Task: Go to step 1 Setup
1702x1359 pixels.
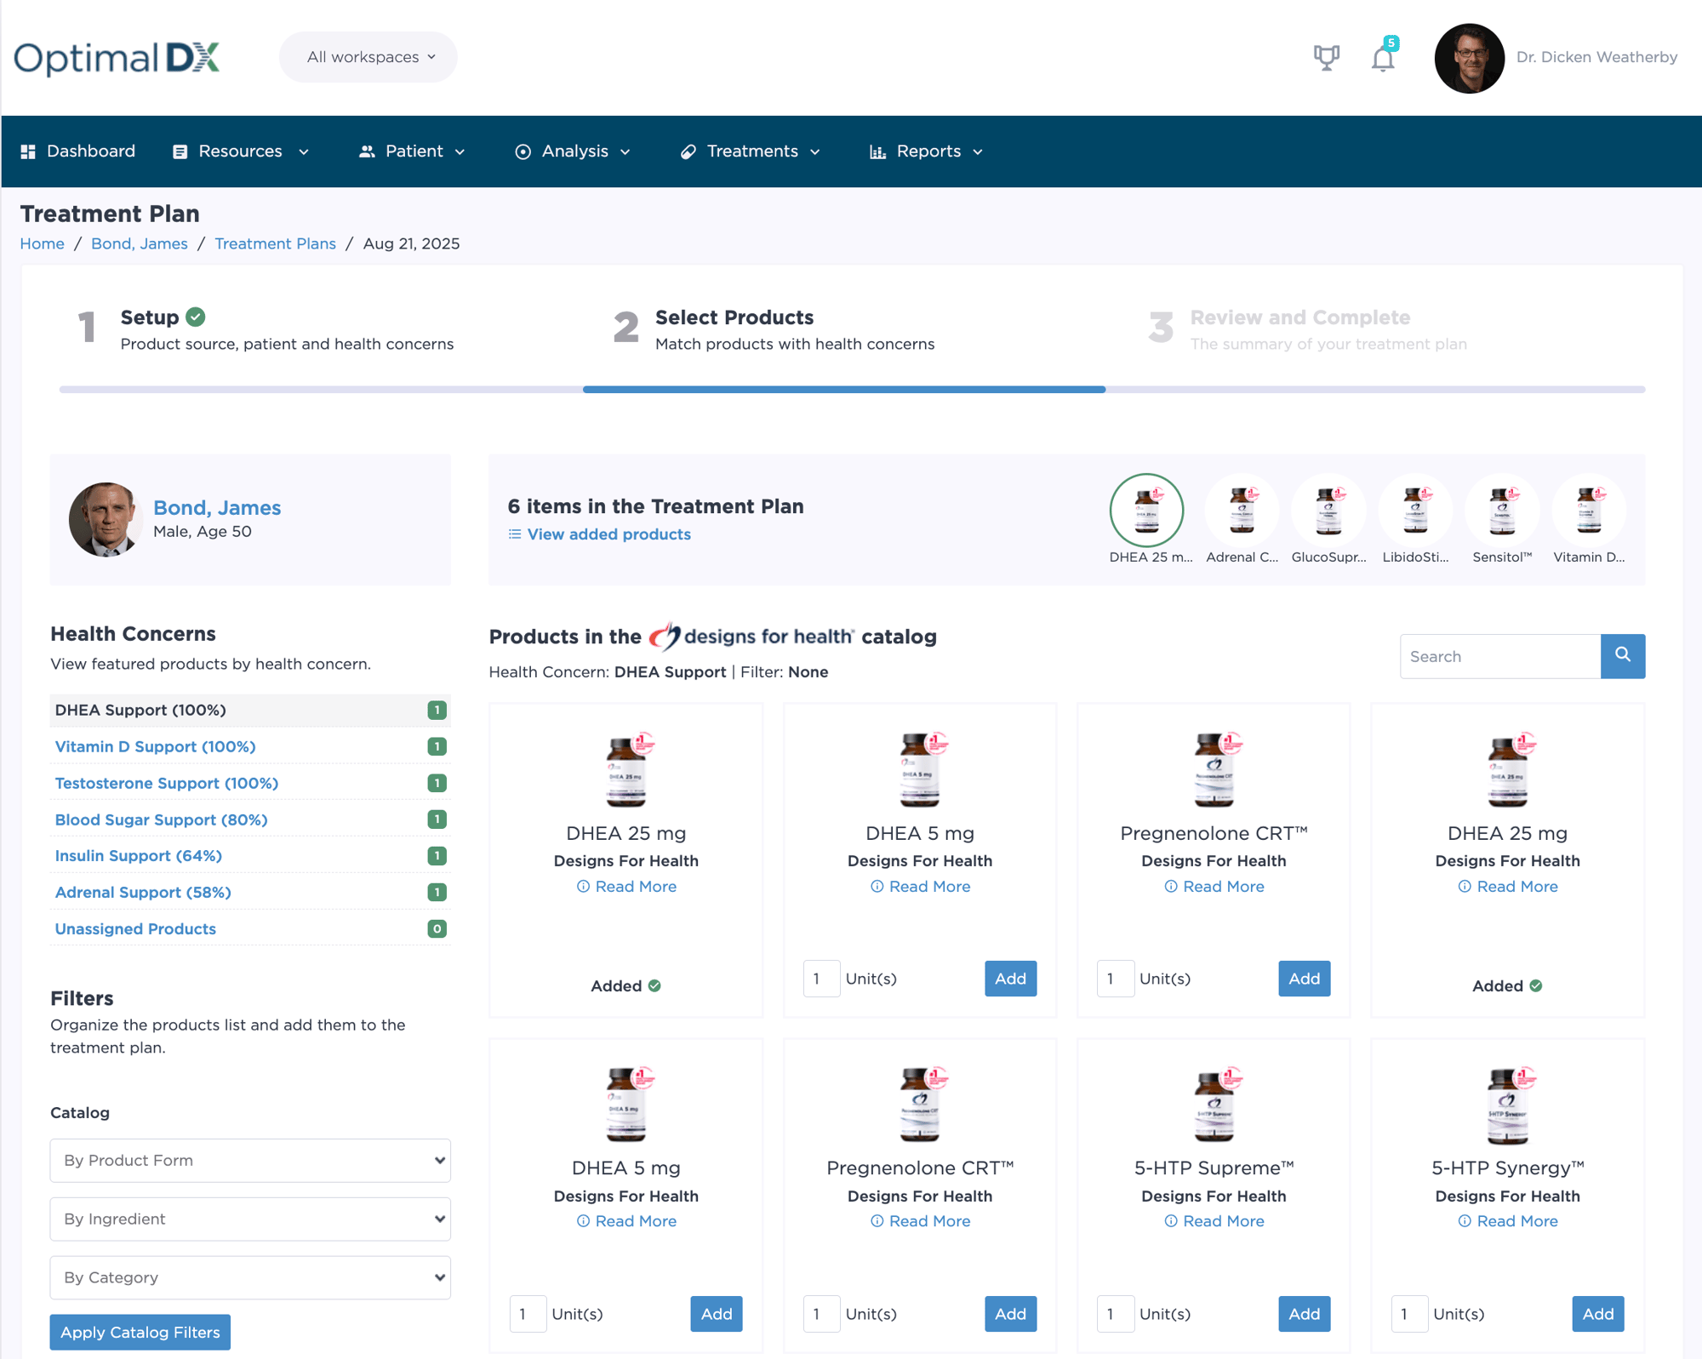Action: pos(266,329)
